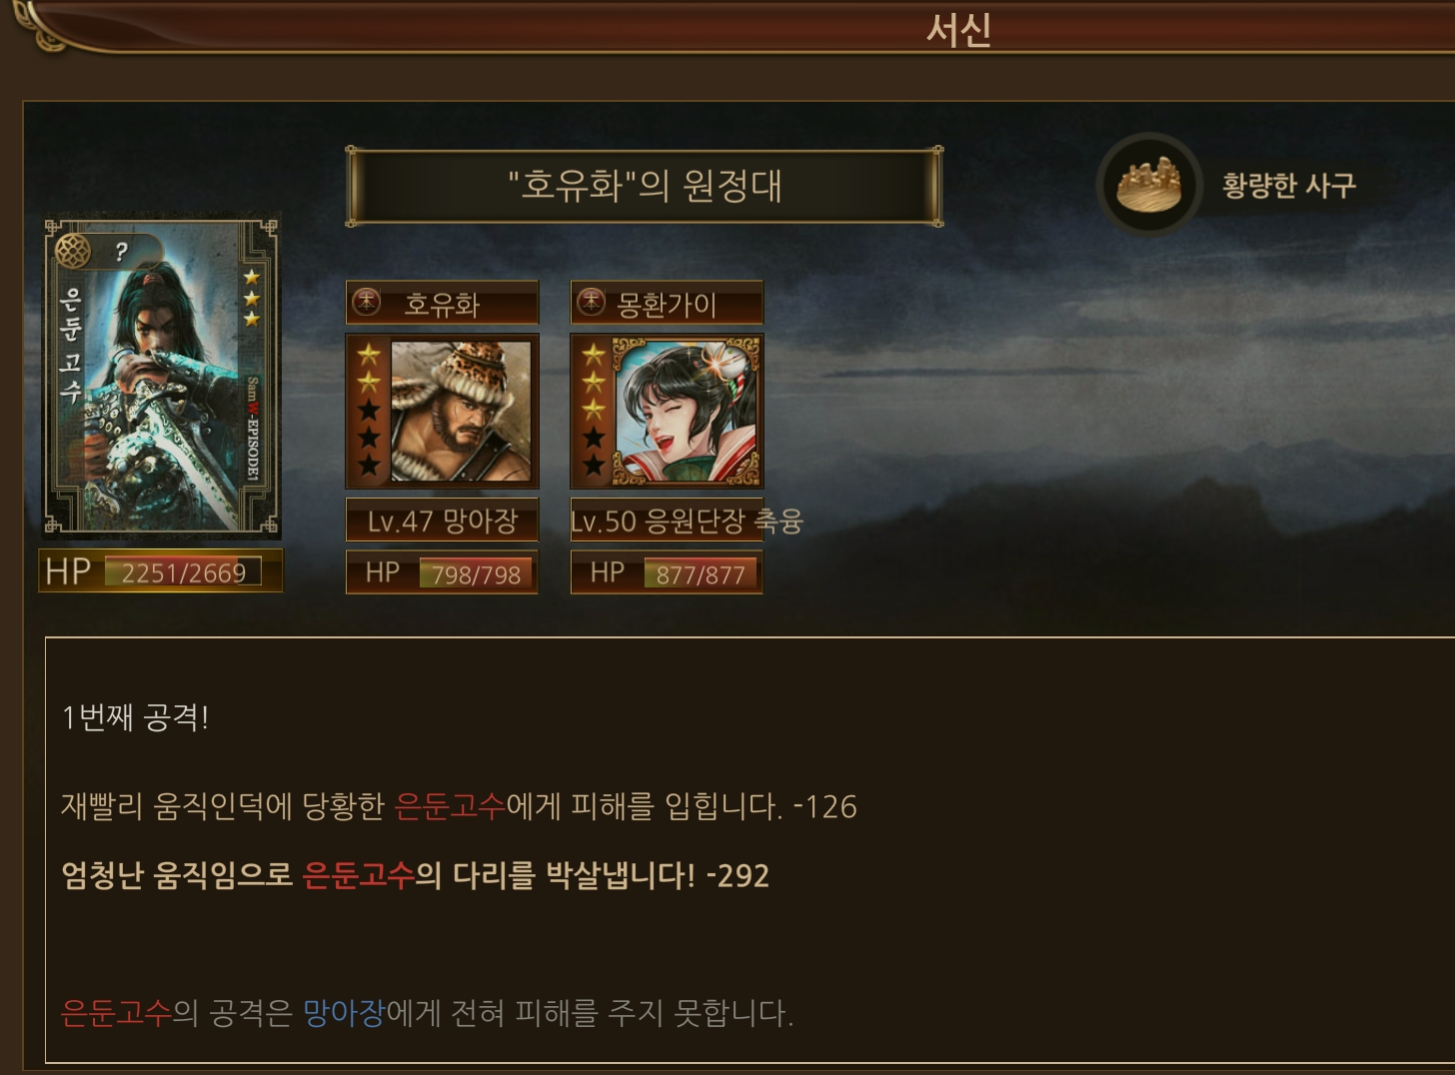The width and height of the screenshot is (1455, 1075).
Task: Click the 은둔고수 HP bar 2251/2669
Action: pyautogui.click(x=161, y=570)
